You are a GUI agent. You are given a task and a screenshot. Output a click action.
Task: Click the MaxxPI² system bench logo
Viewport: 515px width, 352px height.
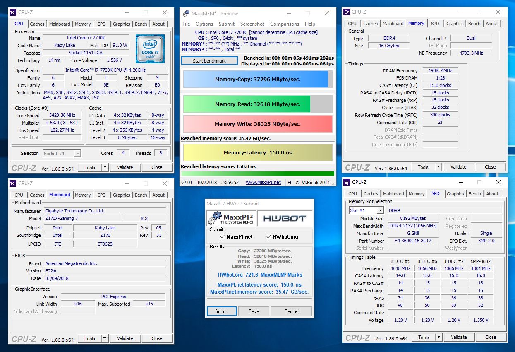(x=231, y=218)
